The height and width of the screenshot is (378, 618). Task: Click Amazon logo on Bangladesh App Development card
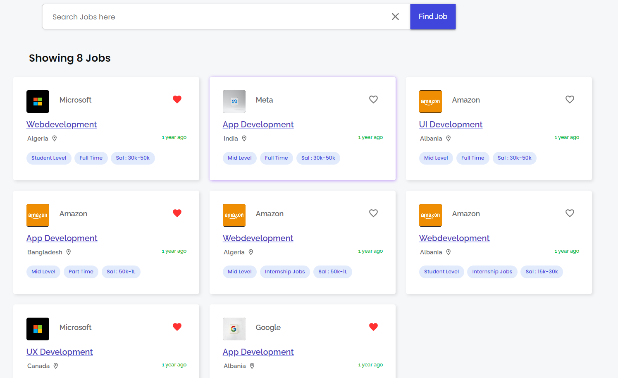pos(38,215)
